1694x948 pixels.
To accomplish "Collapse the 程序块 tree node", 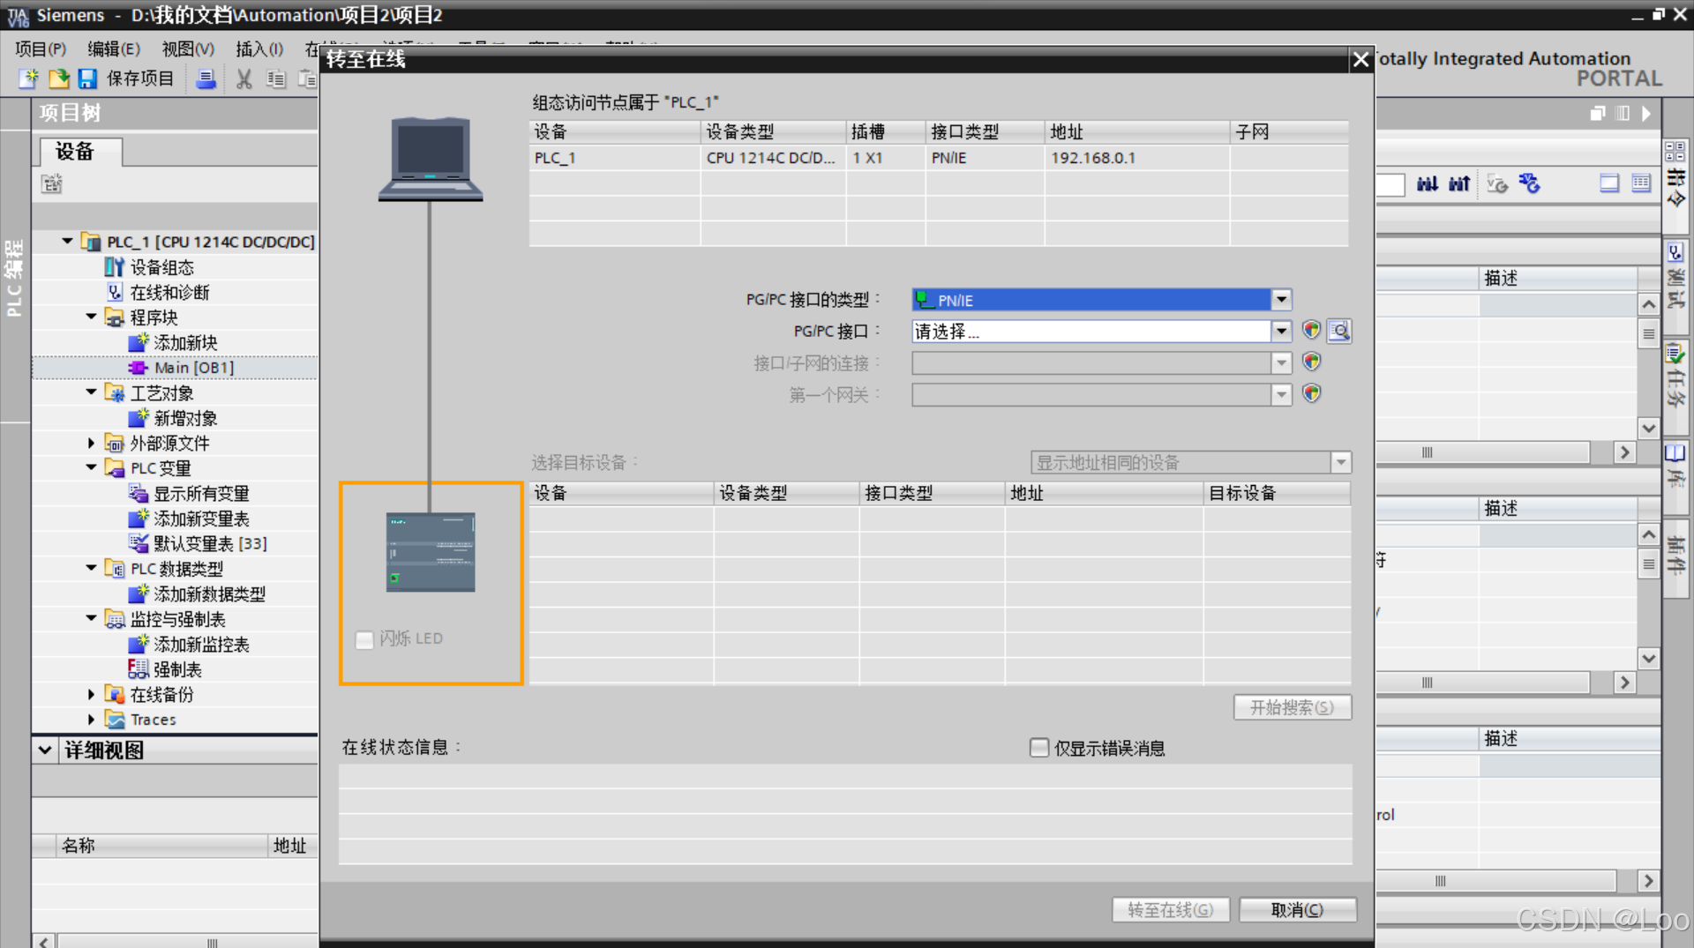I will pos(91,317).
